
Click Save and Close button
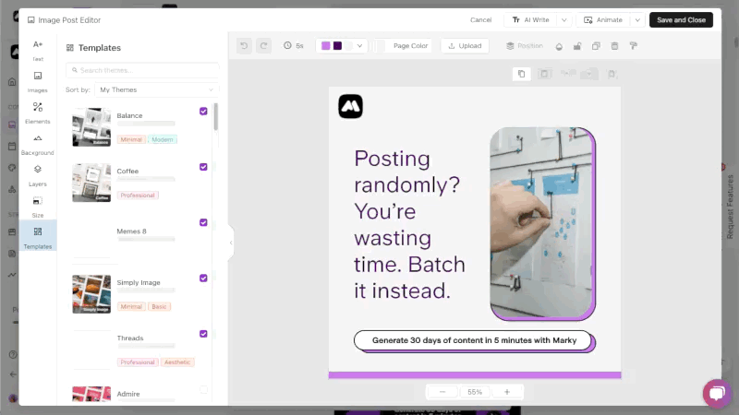pos(681,19)
